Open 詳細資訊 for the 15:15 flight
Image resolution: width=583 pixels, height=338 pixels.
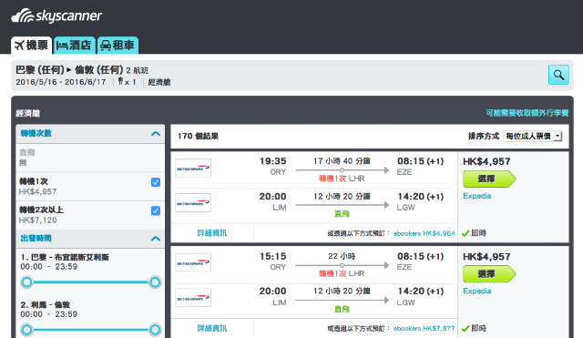(x=212, y=328)
